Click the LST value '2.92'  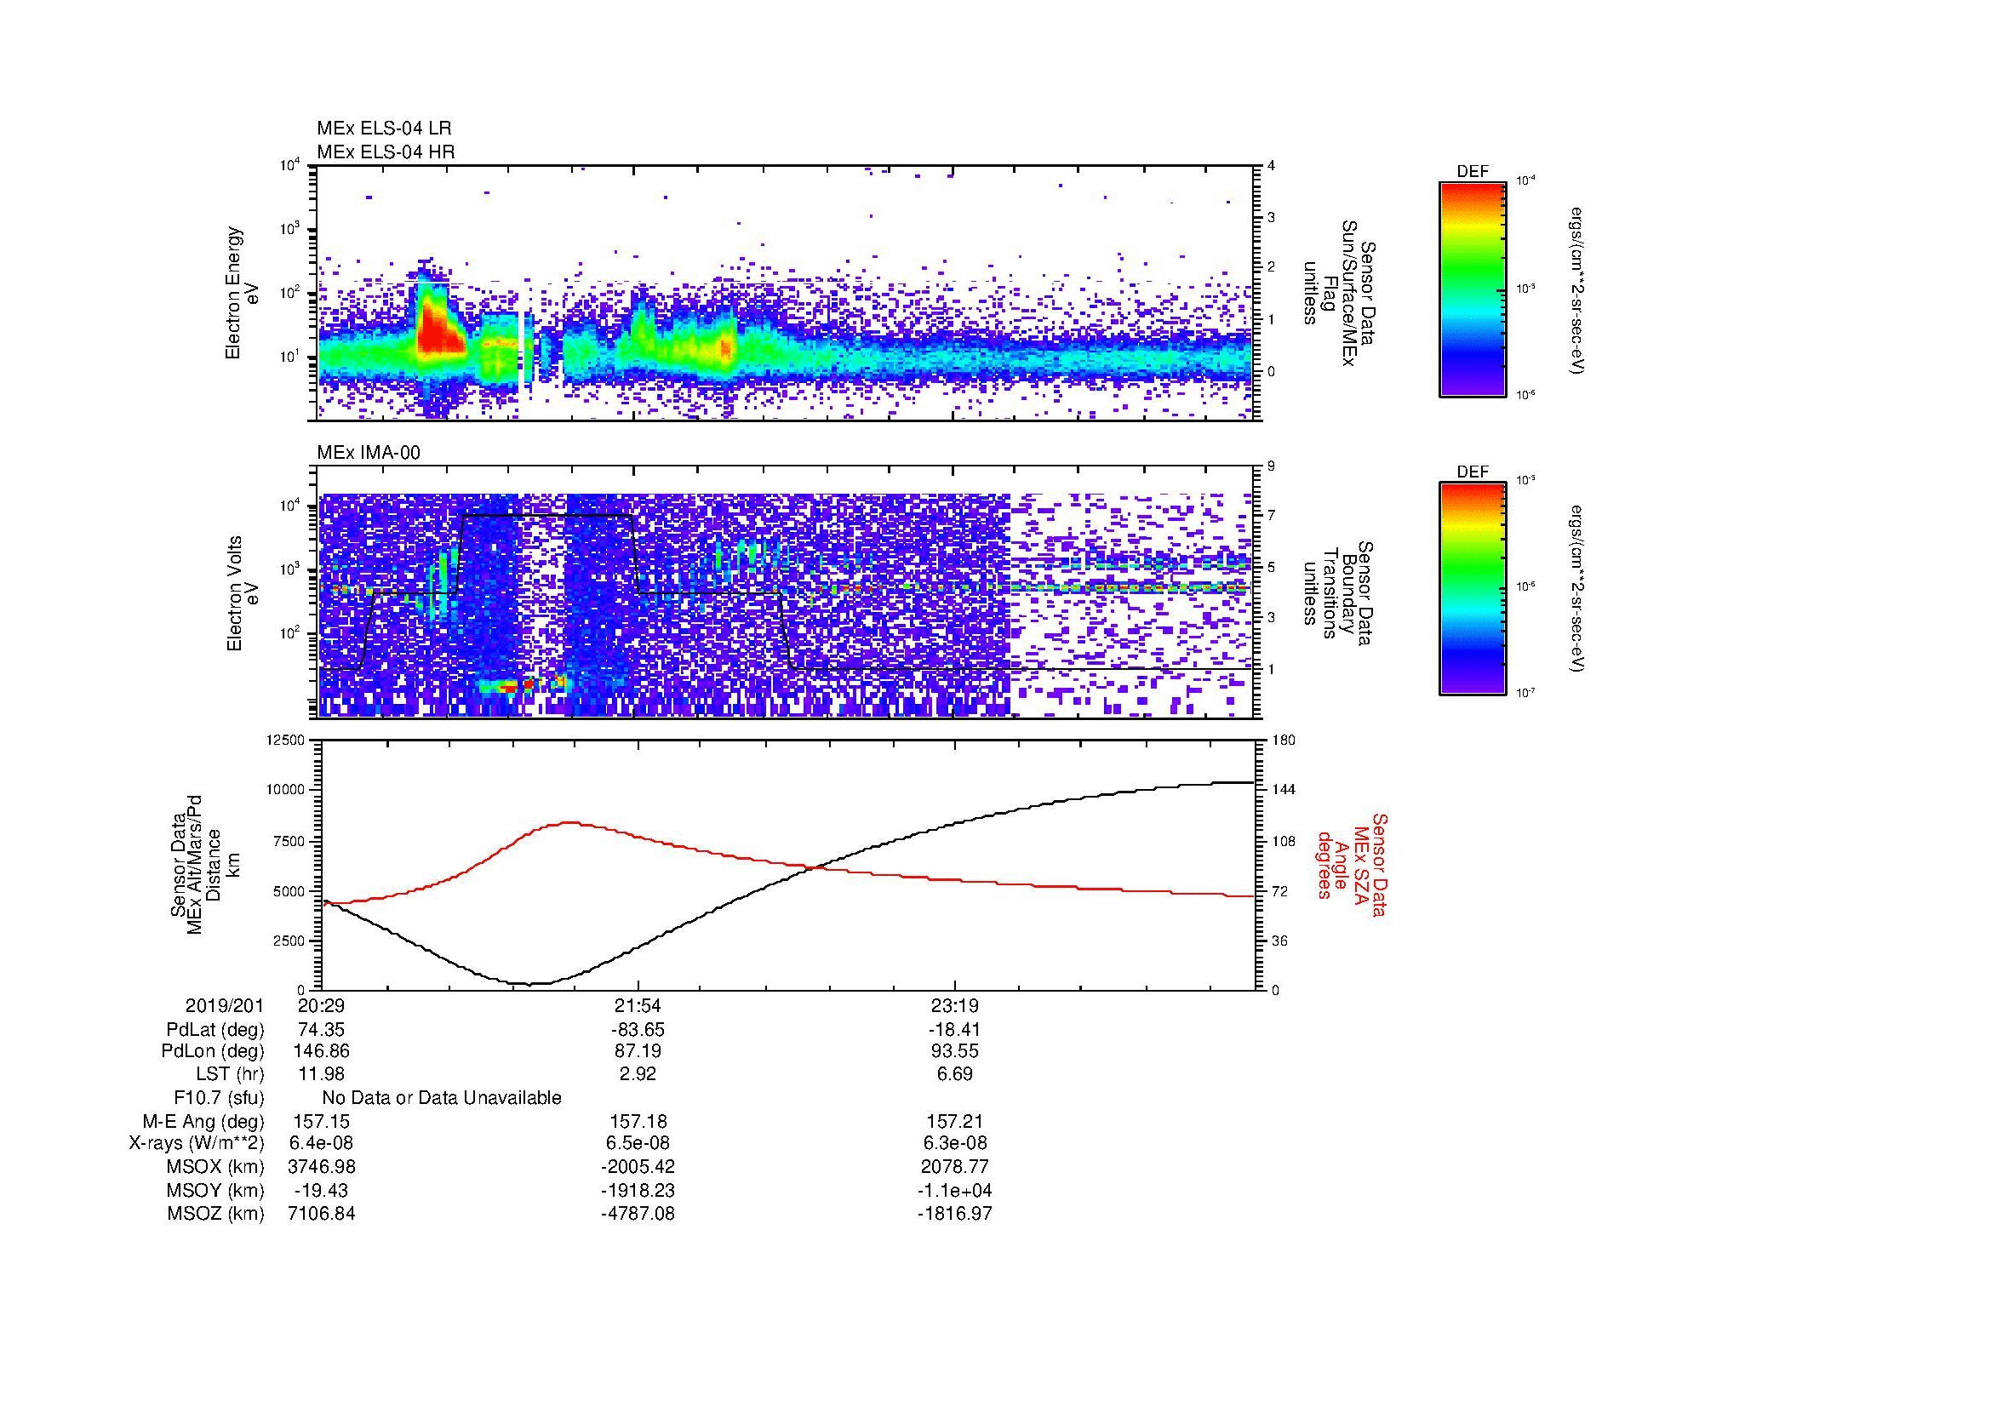click(638, 1074)
